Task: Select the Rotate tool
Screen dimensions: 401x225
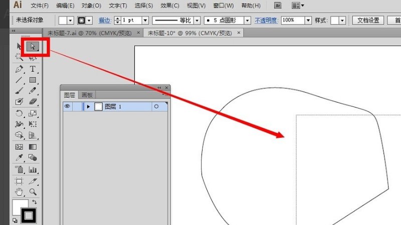Action: point(19,113)
